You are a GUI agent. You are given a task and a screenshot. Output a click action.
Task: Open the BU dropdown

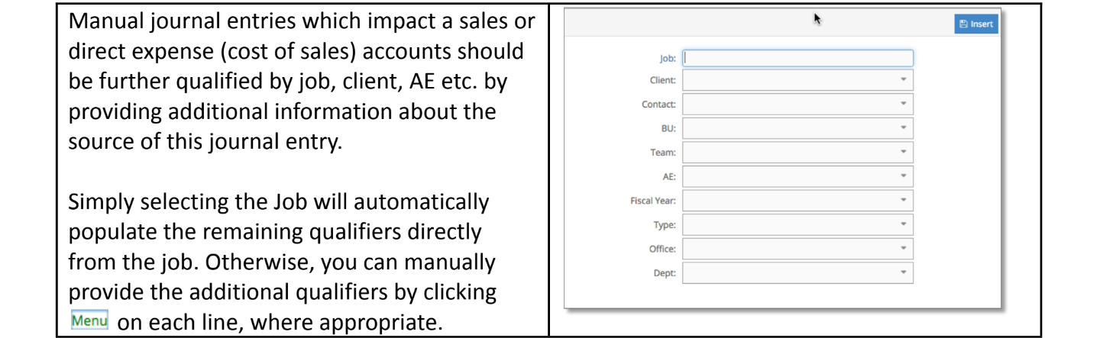(797, 128)
